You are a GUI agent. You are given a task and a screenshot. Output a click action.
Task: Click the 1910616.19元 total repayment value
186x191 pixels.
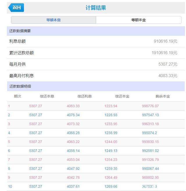[164, 53]
